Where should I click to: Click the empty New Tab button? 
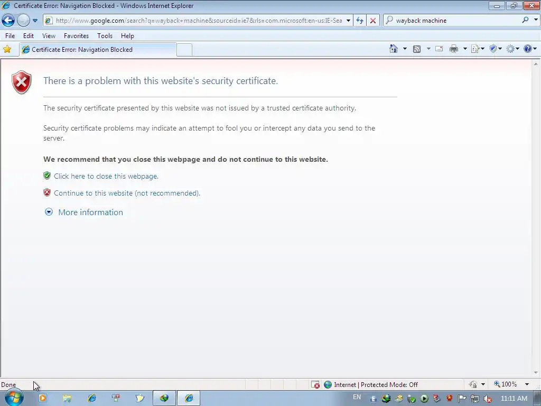pos(184,50)
